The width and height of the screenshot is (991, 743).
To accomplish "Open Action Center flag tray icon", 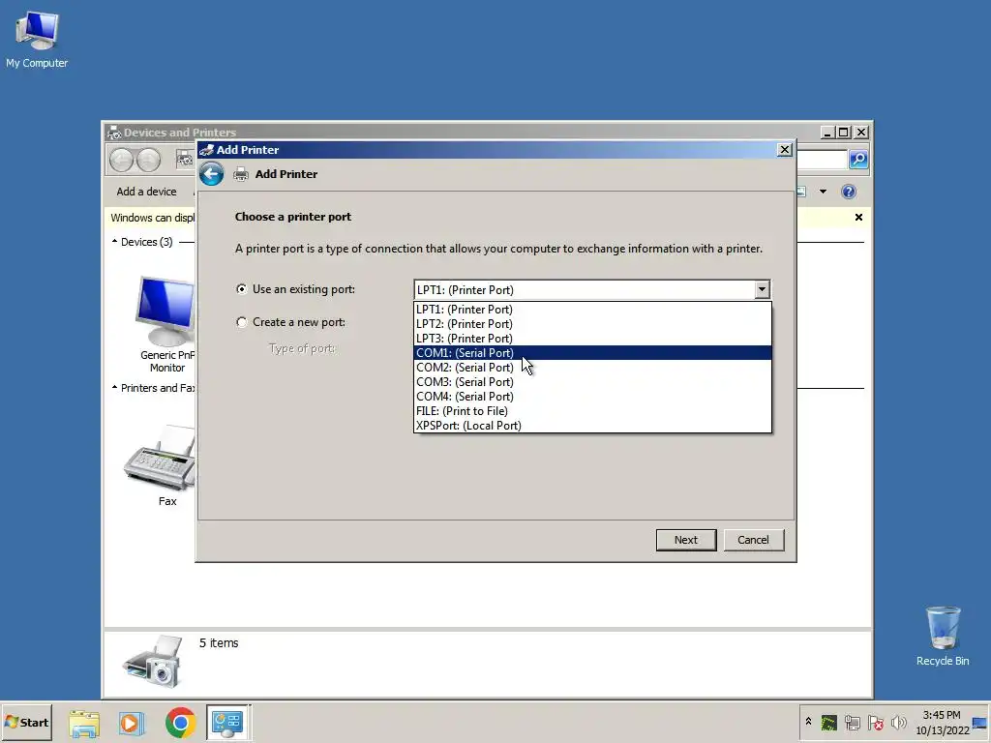I will [x=875, y=722].
